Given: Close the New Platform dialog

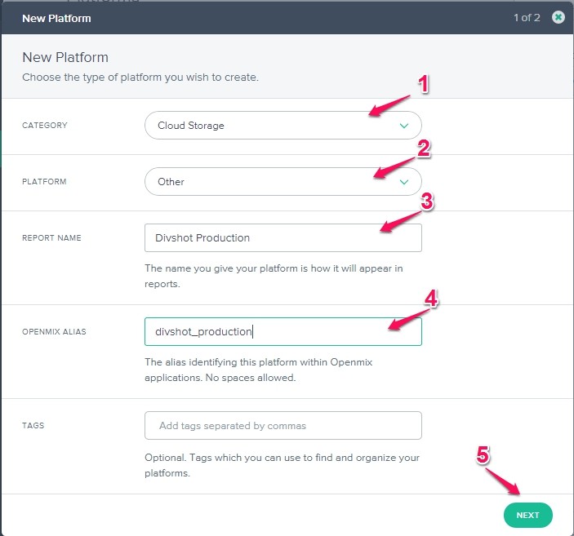Looking at the screenshot, I should [558, 17].
